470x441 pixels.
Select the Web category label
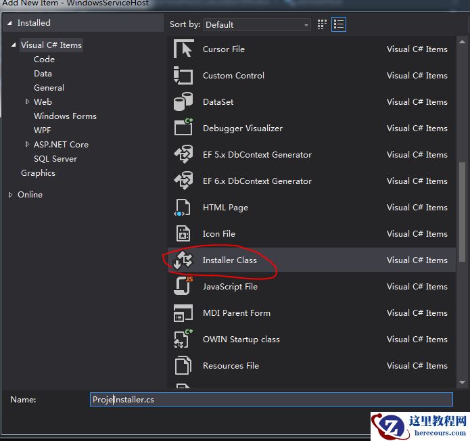pos(43,101)
